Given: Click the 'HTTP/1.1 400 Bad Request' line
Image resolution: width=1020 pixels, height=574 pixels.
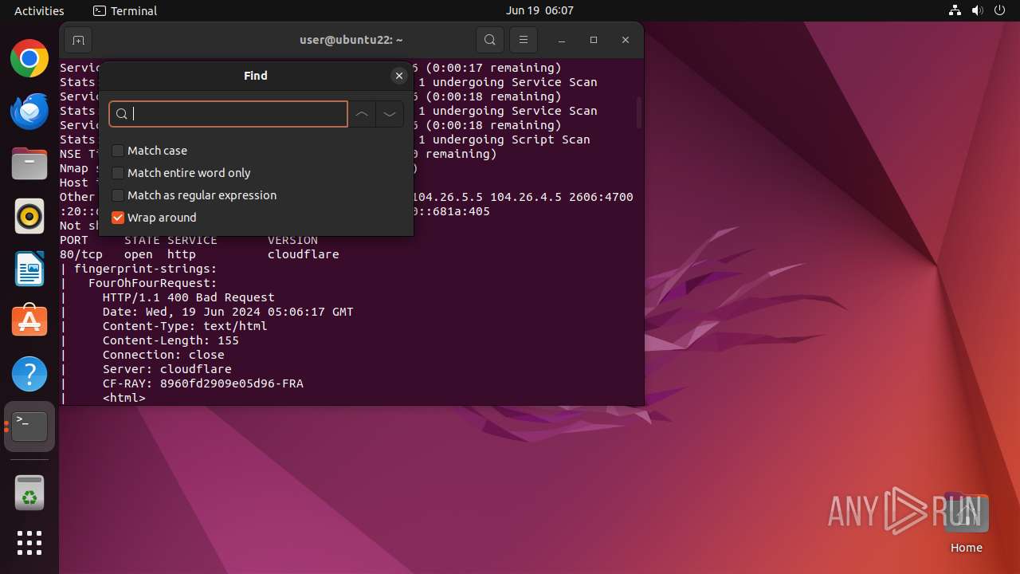Looking at the screenshot, I should pos(189,297).
